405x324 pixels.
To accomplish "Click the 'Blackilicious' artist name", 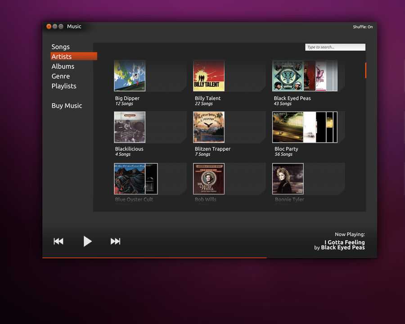I will click(x=129, y=149).
